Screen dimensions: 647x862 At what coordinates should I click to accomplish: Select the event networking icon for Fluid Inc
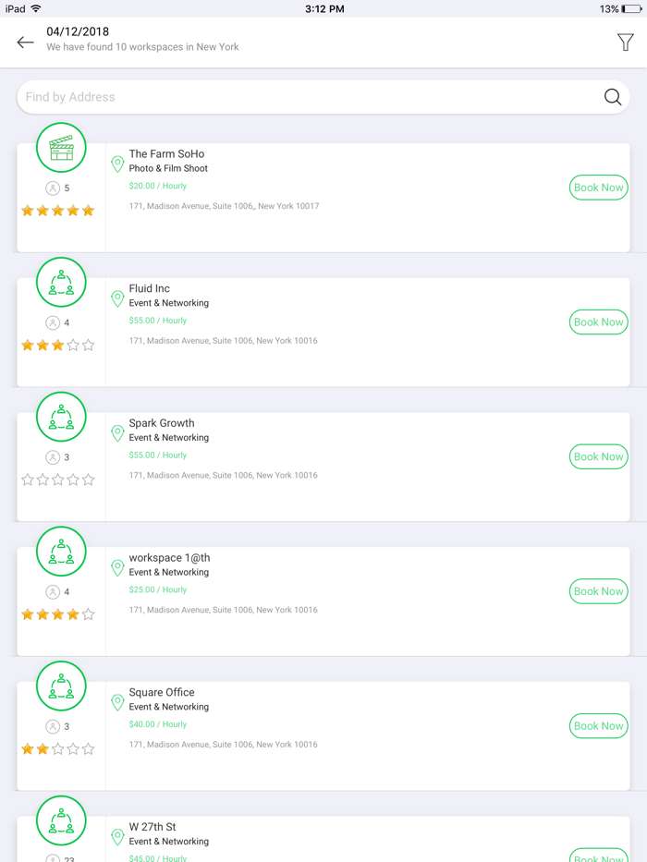point(61,282)
